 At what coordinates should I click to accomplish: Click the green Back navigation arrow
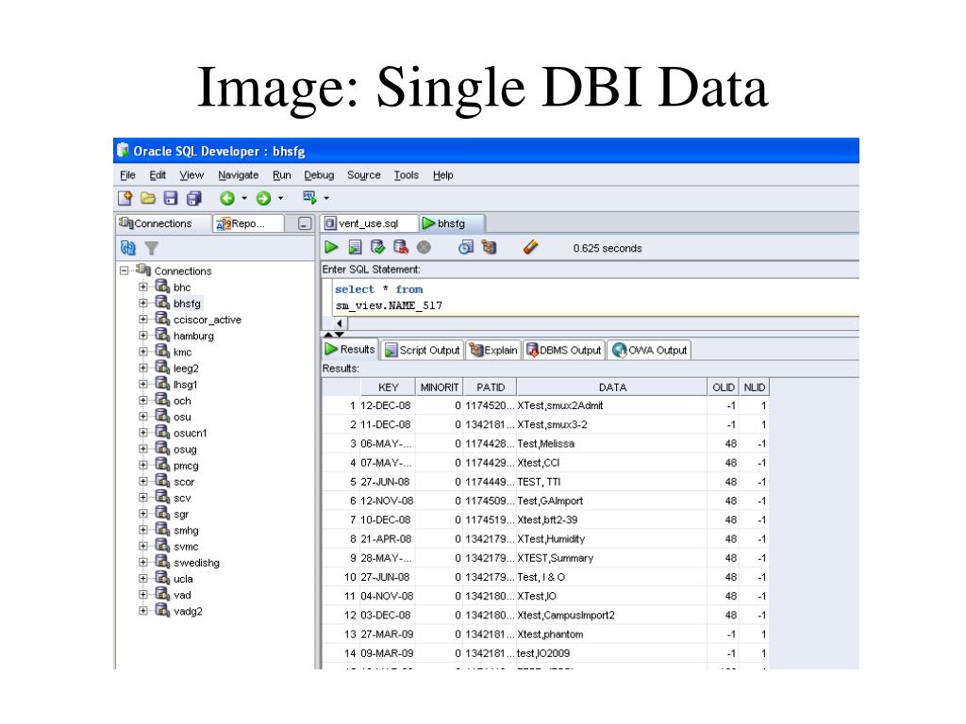coord(227,198)
